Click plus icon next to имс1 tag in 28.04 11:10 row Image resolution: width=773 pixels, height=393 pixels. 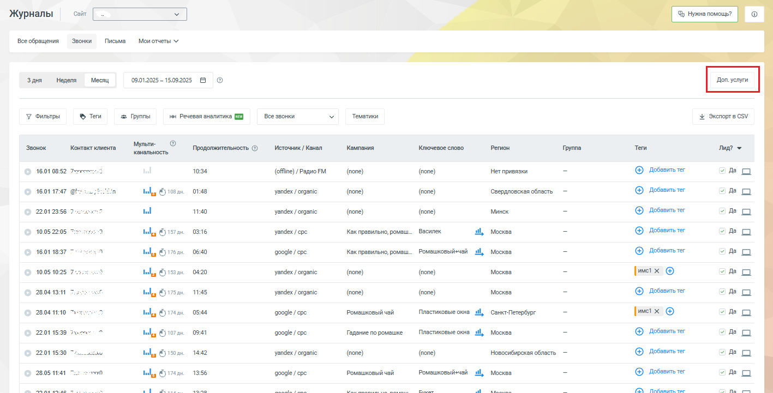click(670, 311)
